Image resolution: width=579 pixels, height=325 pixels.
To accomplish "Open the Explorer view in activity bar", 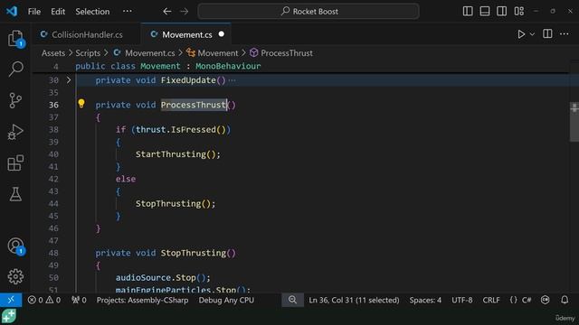I will 15,38.
